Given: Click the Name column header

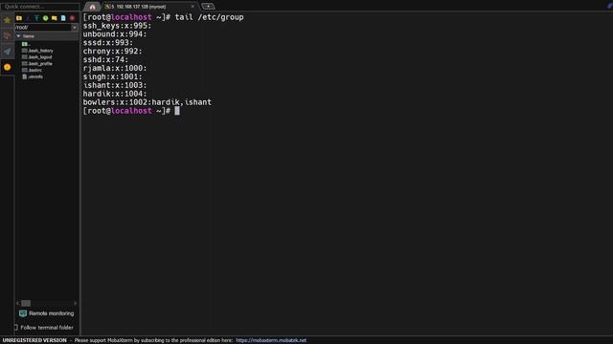Looking at the screenshot, I should pos(47,36).
